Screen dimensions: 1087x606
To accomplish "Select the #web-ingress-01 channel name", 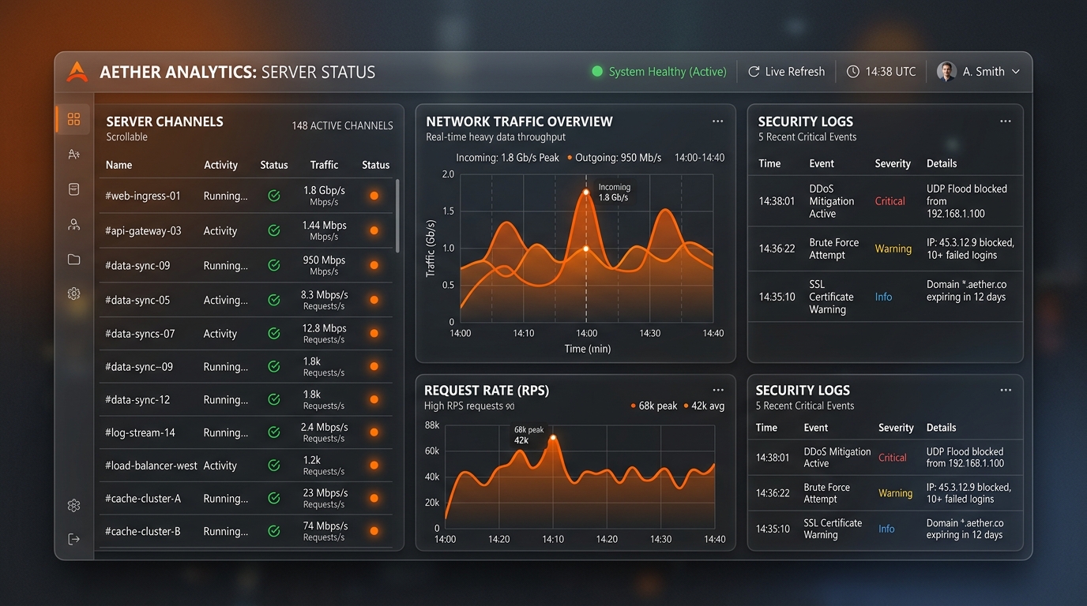I will (x=143, y=196).
